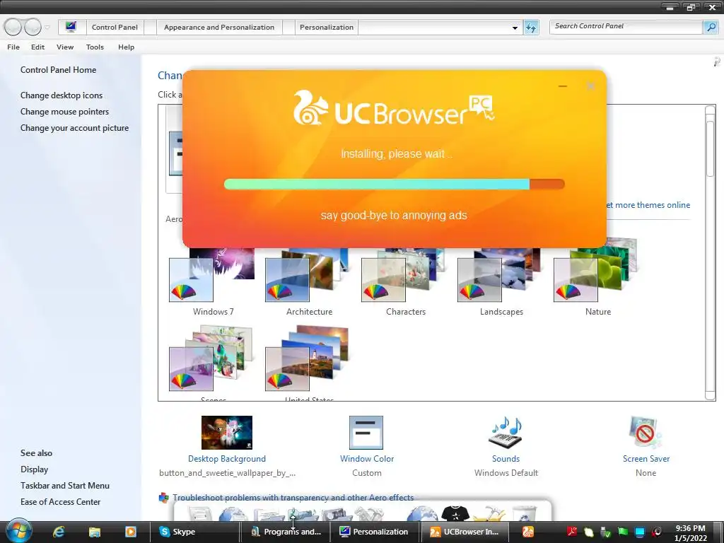Screen dimensions: 724x543
Task: Click the 'Installing, please wait' text
Action: 397,153
